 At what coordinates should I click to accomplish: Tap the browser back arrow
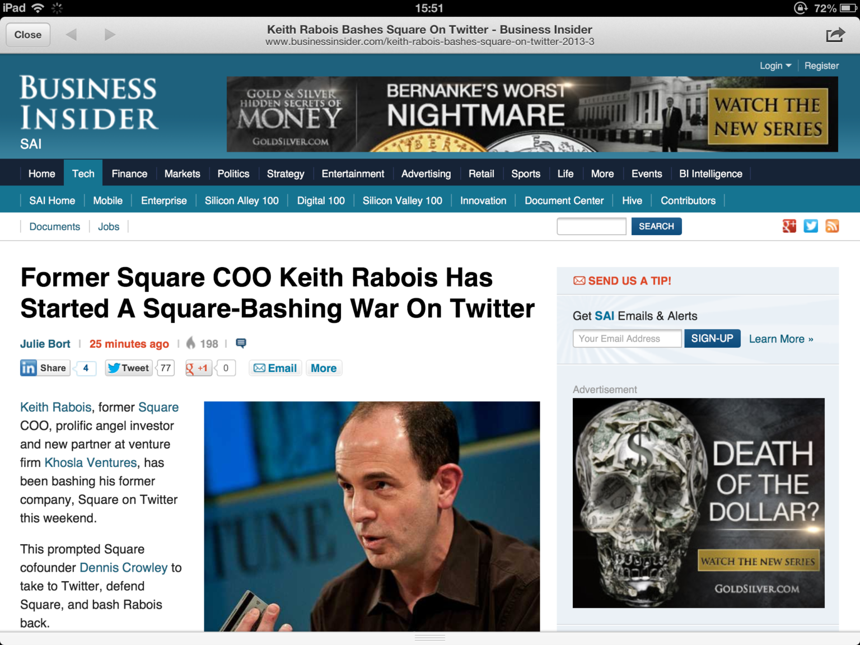click(71, 35)
